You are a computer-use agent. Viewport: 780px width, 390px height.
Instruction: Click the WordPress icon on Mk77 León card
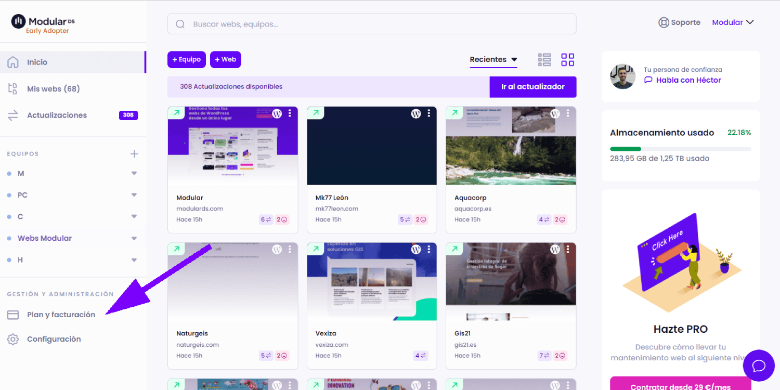pos(416,113)
